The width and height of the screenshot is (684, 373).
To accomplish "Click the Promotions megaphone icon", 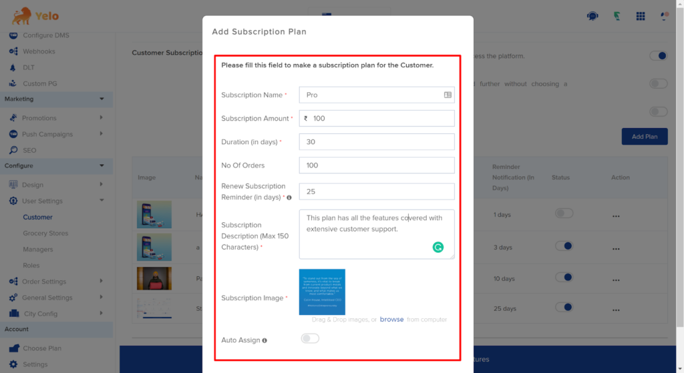I will 13,117.
